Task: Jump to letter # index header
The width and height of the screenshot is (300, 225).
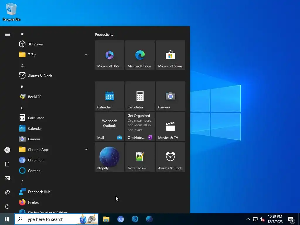Action: (x=22, y=34)
